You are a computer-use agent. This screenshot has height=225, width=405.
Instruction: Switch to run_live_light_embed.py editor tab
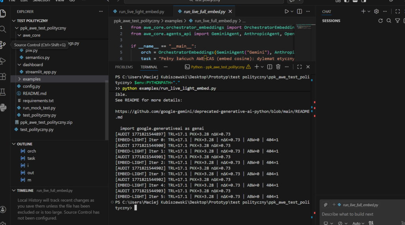coord(142,12)
